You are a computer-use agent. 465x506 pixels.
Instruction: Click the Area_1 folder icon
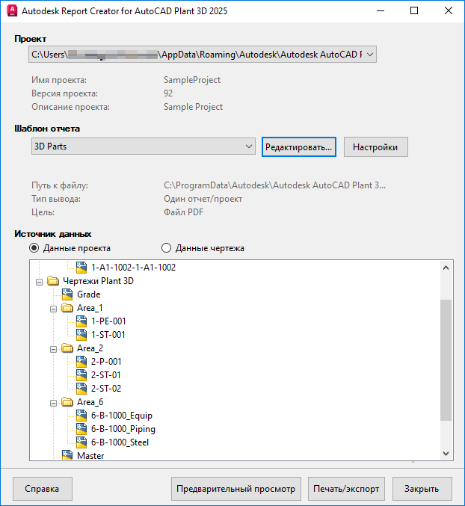pyautogui.click(x=67, y=307)
